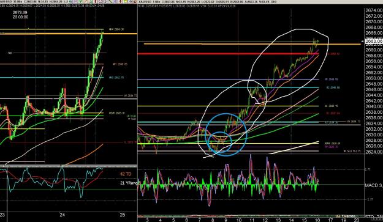The image size is (383, 222).
Task: Click the pink toolbar icon beside the checkmark
Action: (75, 1)
